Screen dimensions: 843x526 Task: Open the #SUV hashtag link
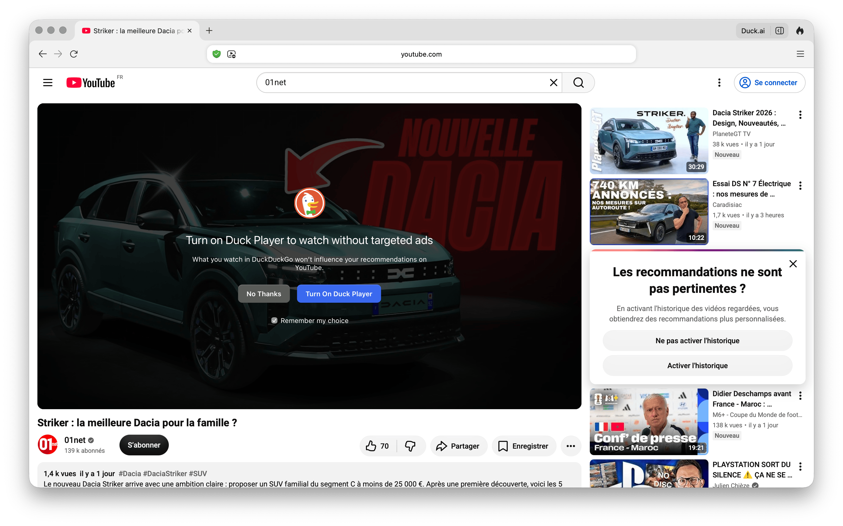[x=198, y=474]
